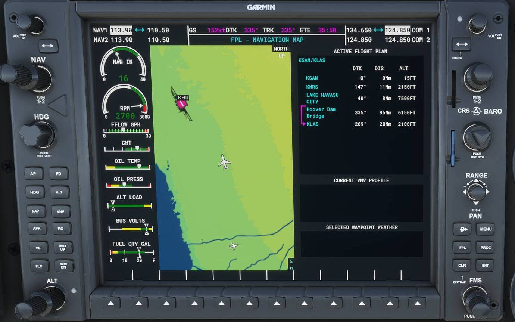Click the traffic airplane symbol near map bottom
Image resolution: width=515 pixels, height=322 pixels.
[x=234, y=246]
